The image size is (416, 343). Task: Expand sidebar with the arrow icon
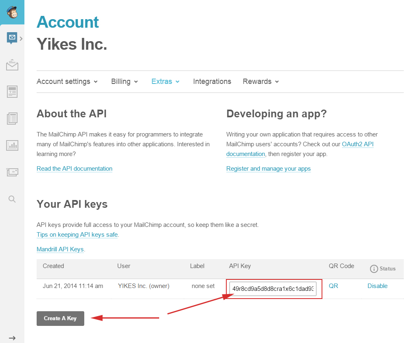pos(12,338)
